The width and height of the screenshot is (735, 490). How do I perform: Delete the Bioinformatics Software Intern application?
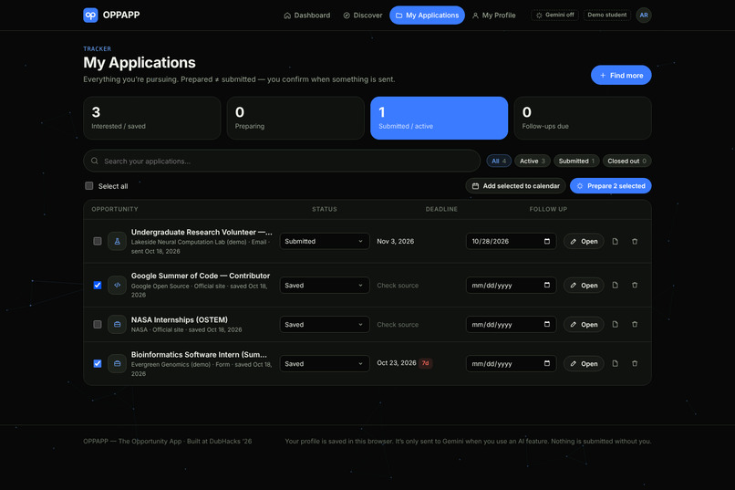tap(635, 363)
